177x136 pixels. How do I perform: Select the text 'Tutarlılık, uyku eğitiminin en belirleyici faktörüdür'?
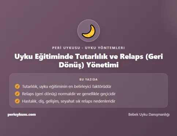[67, 86]
